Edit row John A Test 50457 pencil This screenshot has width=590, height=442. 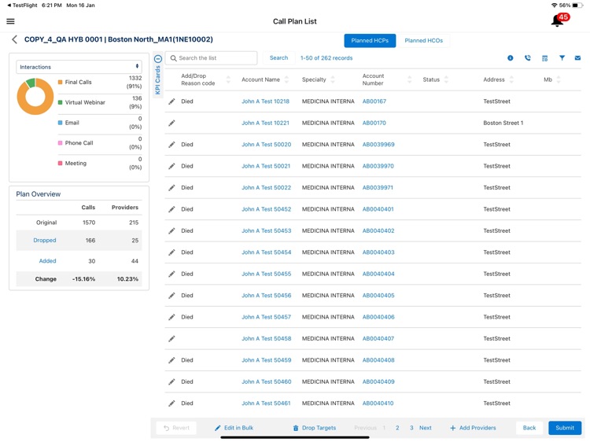(171, 317)
